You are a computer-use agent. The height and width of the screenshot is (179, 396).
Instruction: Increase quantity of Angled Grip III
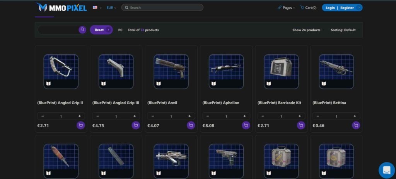pyautogui.click(x=135, y=116)
